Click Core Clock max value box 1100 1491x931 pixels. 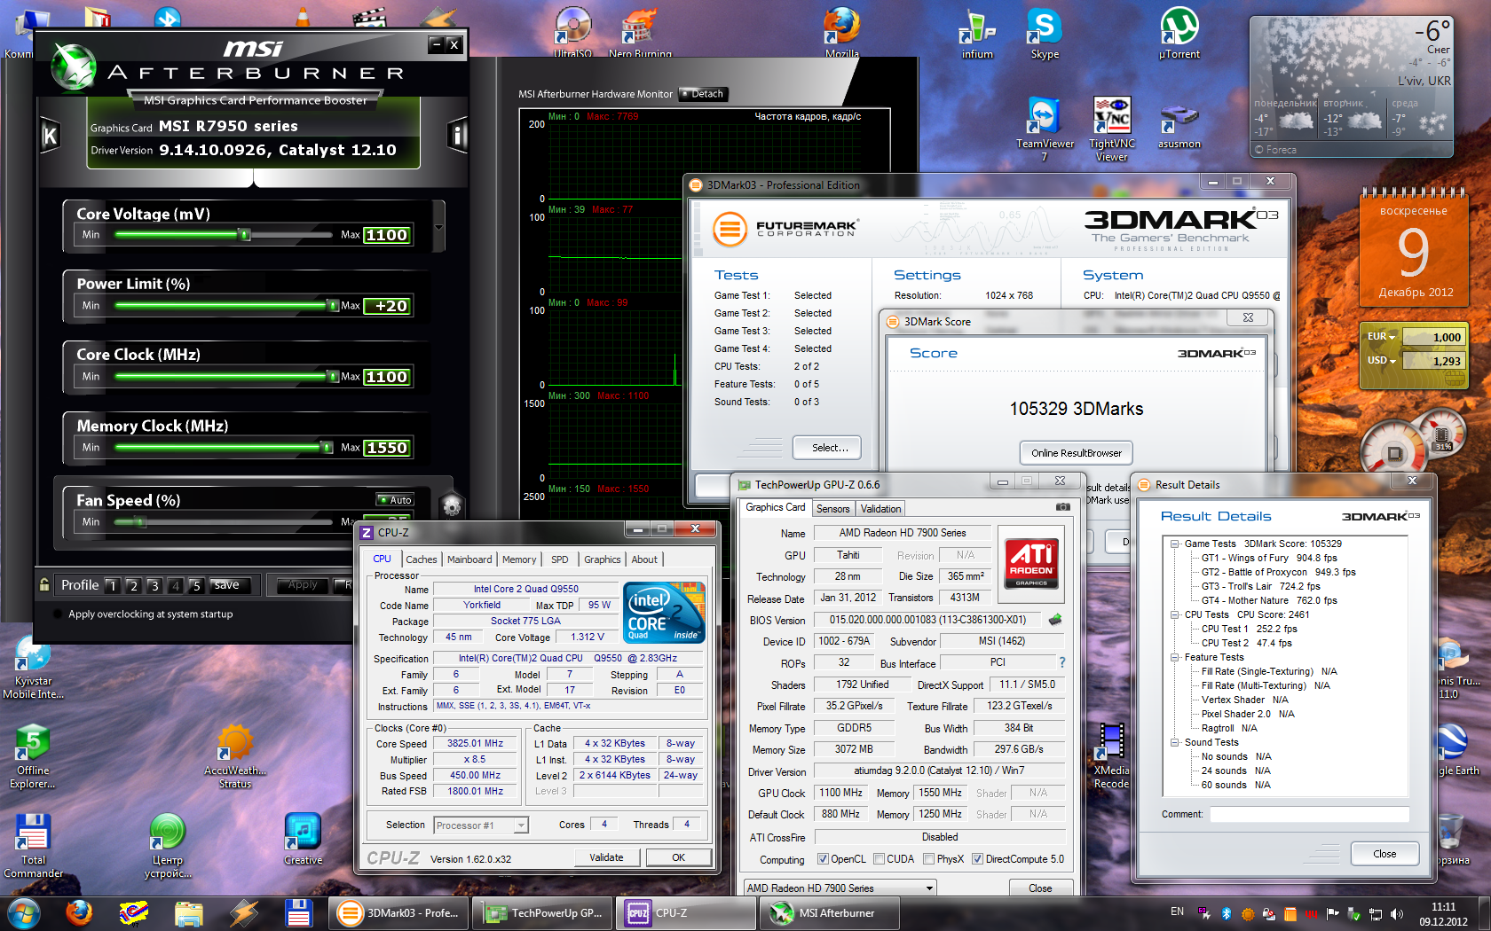click(x=387, y=377)
